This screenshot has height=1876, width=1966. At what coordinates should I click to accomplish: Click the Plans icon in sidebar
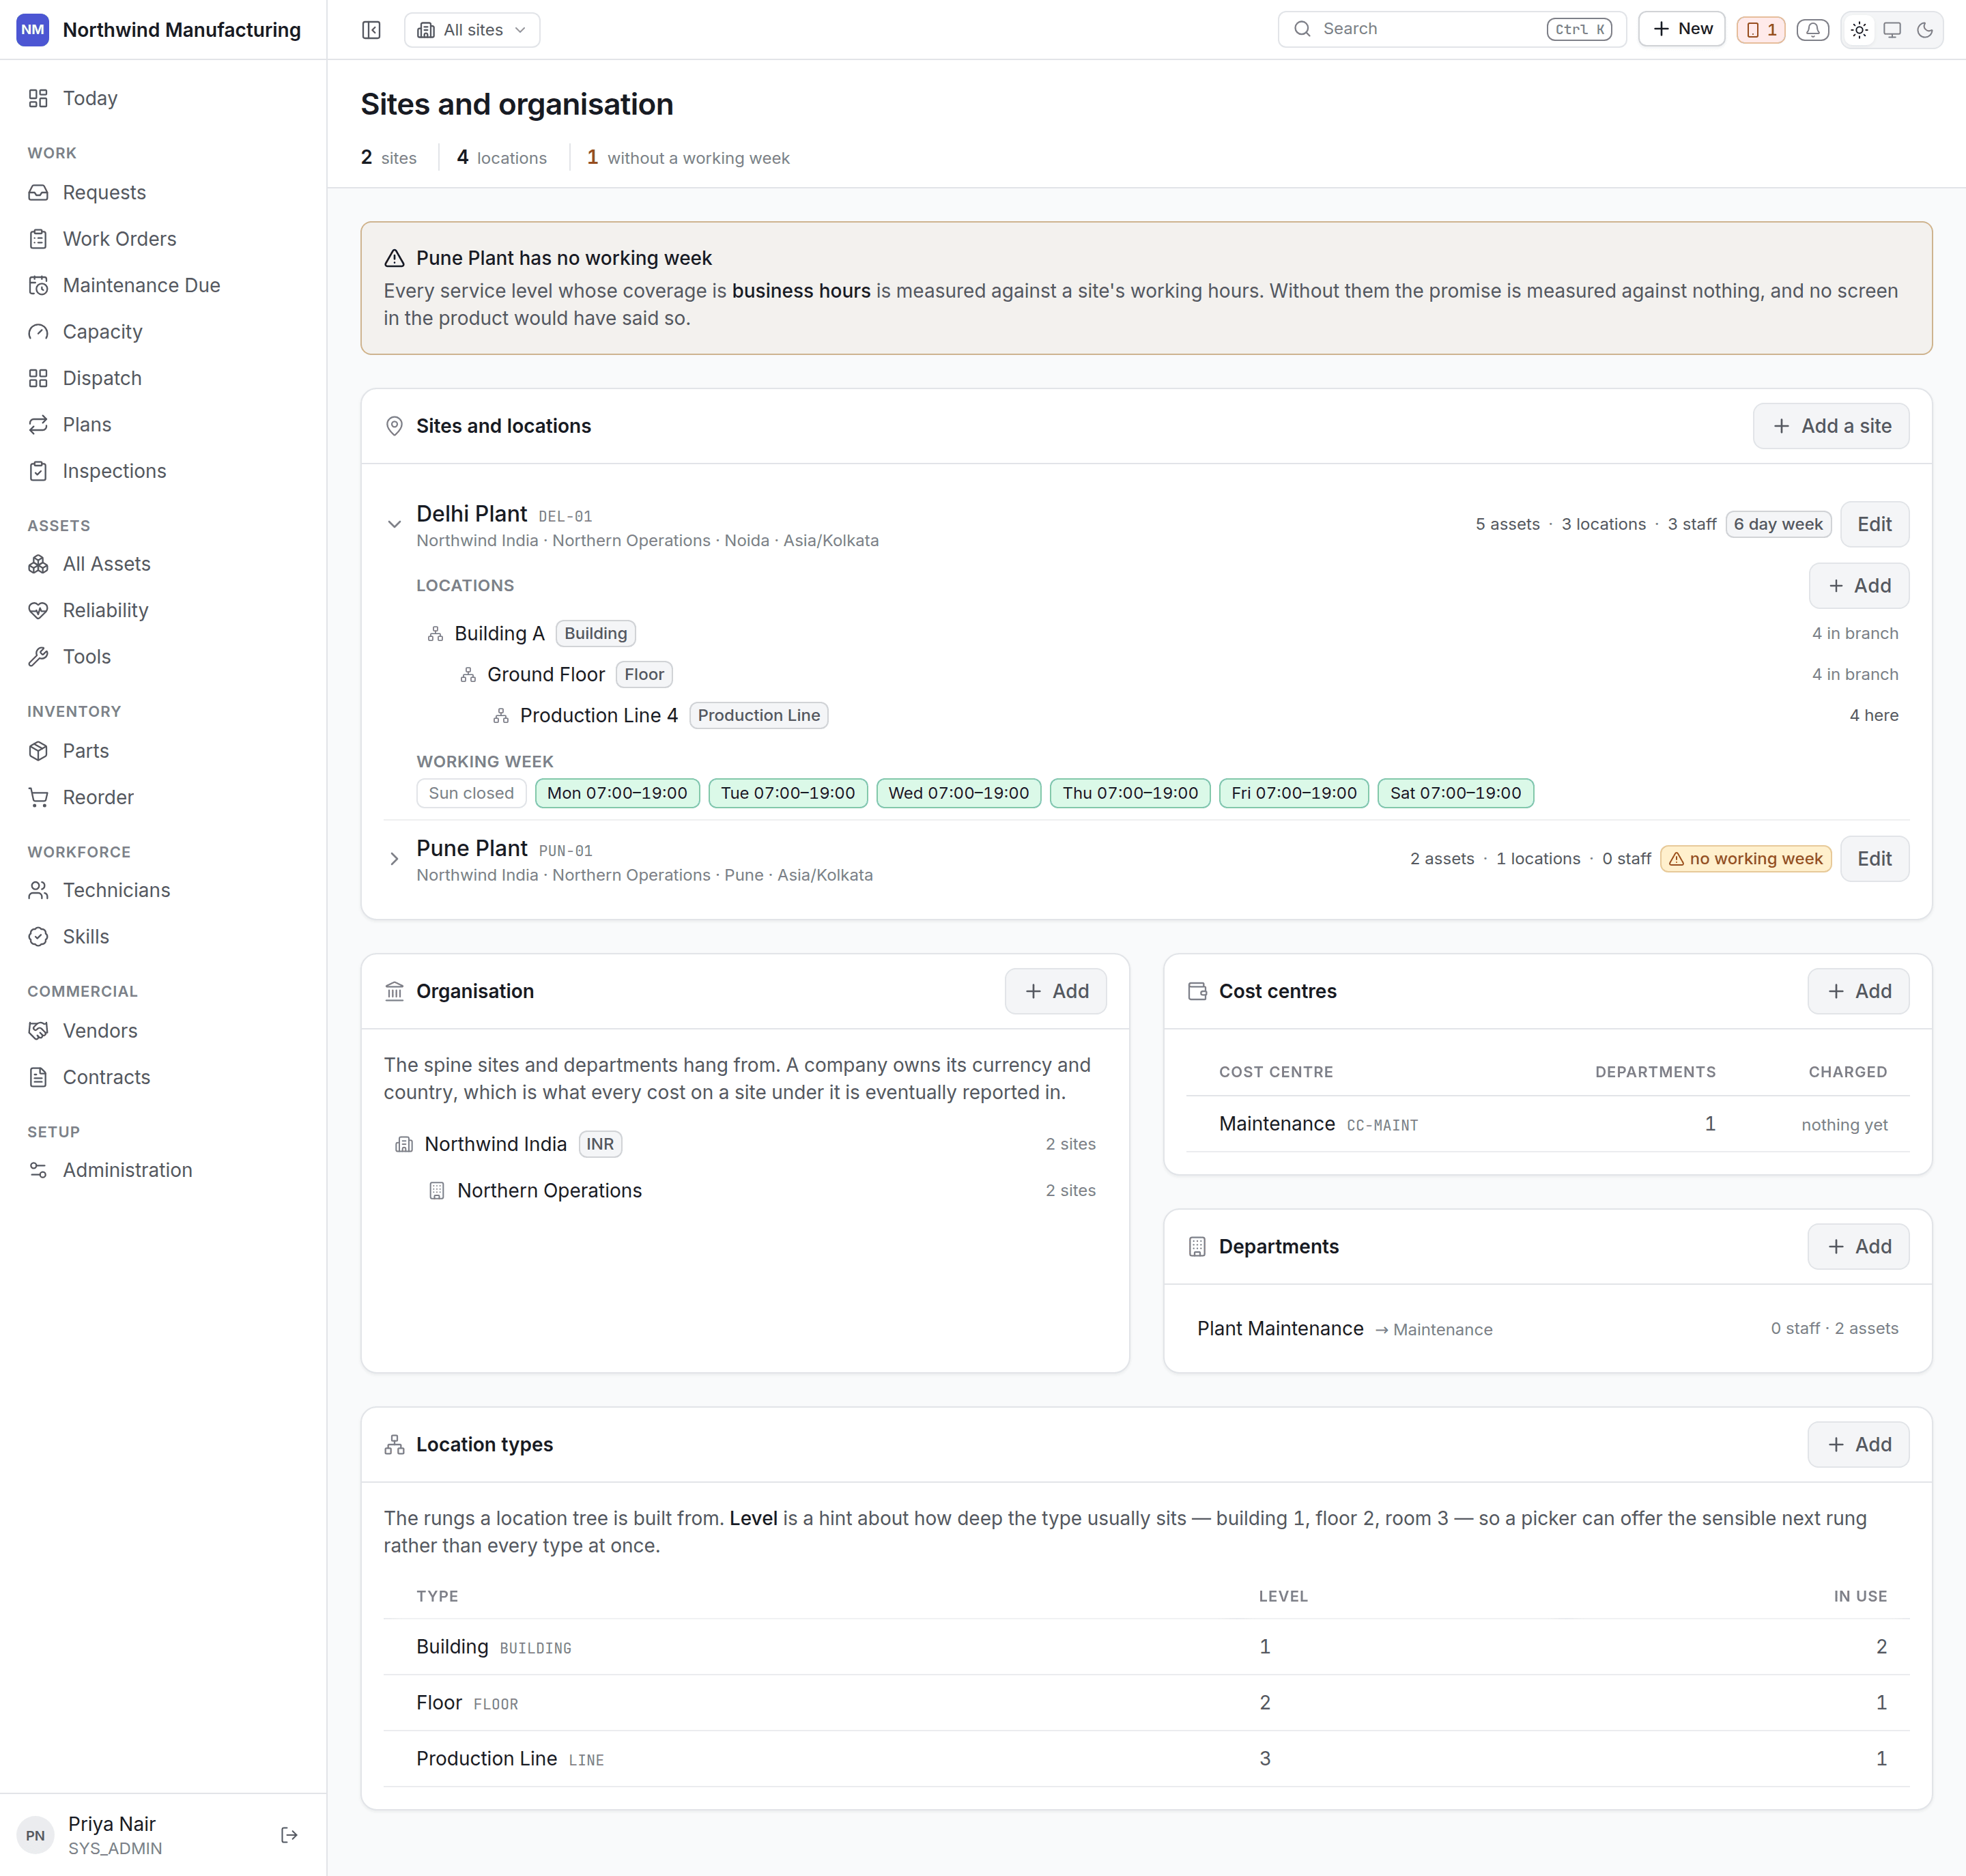tap(38, 425)
